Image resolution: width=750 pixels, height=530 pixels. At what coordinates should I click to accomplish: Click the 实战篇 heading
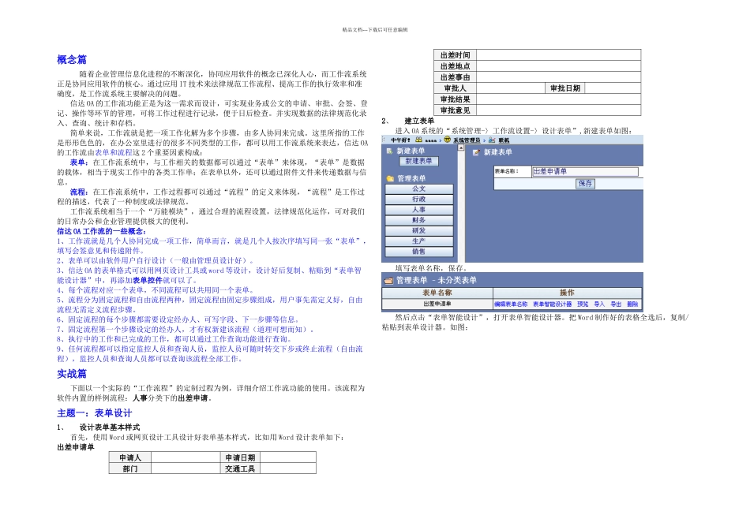coord(72,374)
